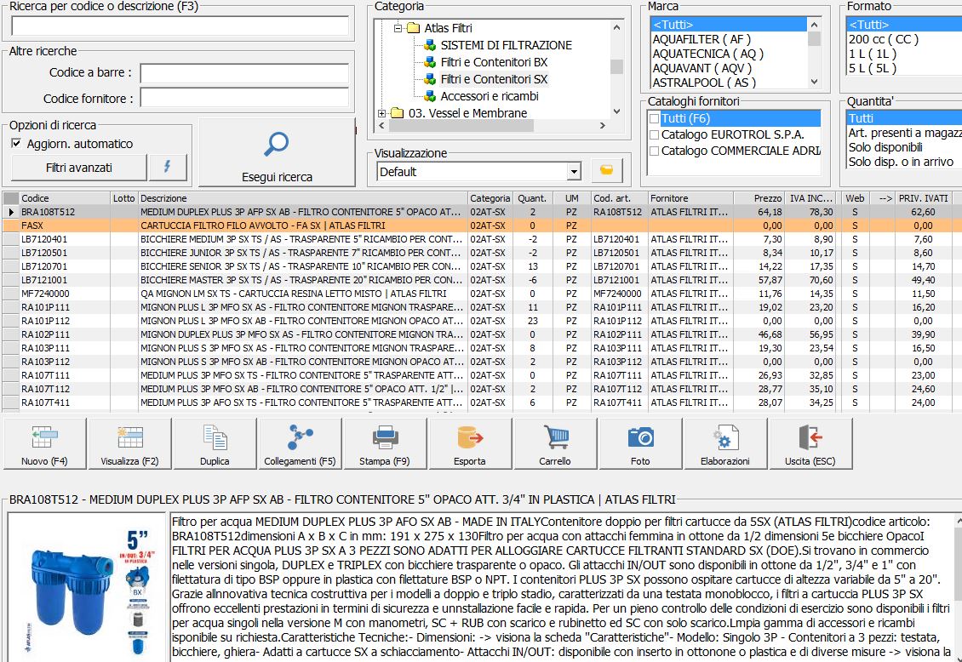Open the Visualizzazione Default dropdown
The image size is (962, 662).
574,172
